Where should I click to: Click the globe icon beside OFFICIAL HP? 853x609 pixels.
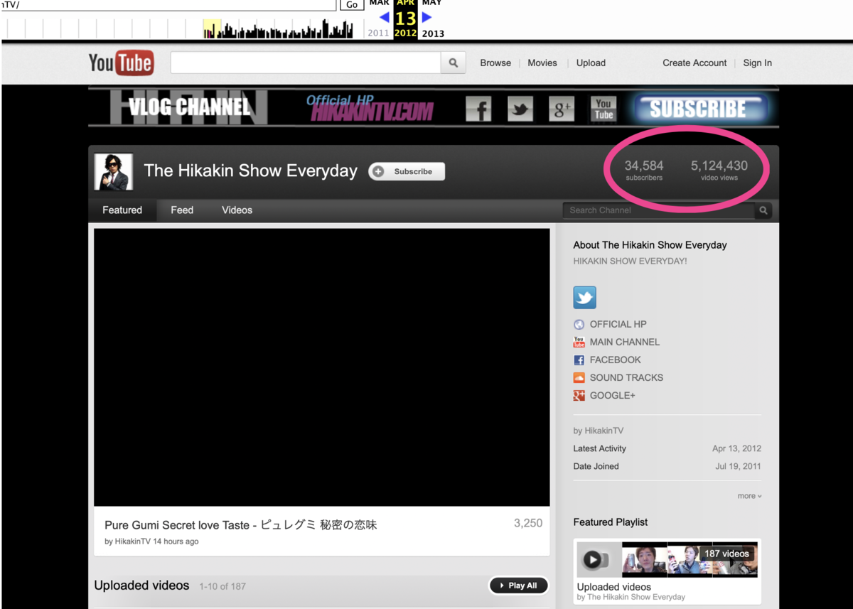point(579,324)
